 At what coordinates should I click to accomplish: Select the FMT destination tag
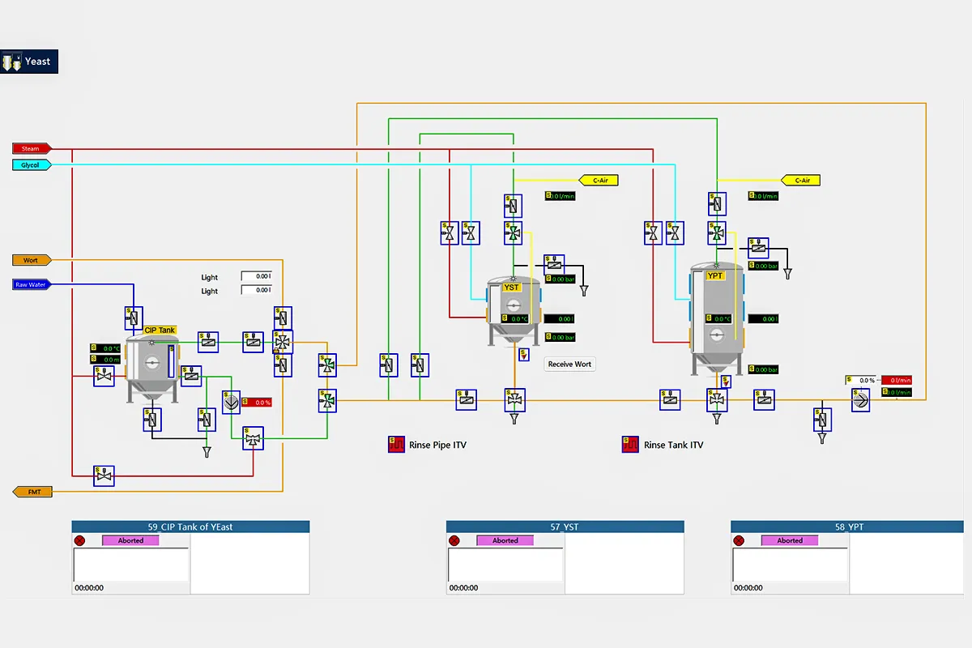pyautogui.click(x=32, y=492)
